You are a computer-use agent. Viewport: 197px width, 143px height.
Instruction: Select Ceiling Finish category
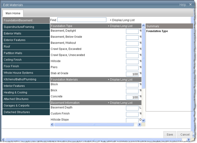(x=26, y=60)
